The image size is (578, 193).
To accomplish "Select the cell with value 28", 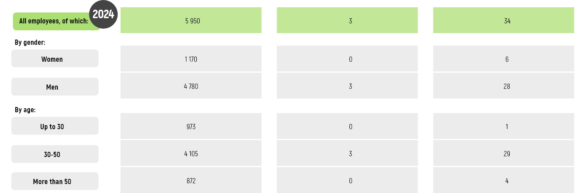I will point(503,86).
